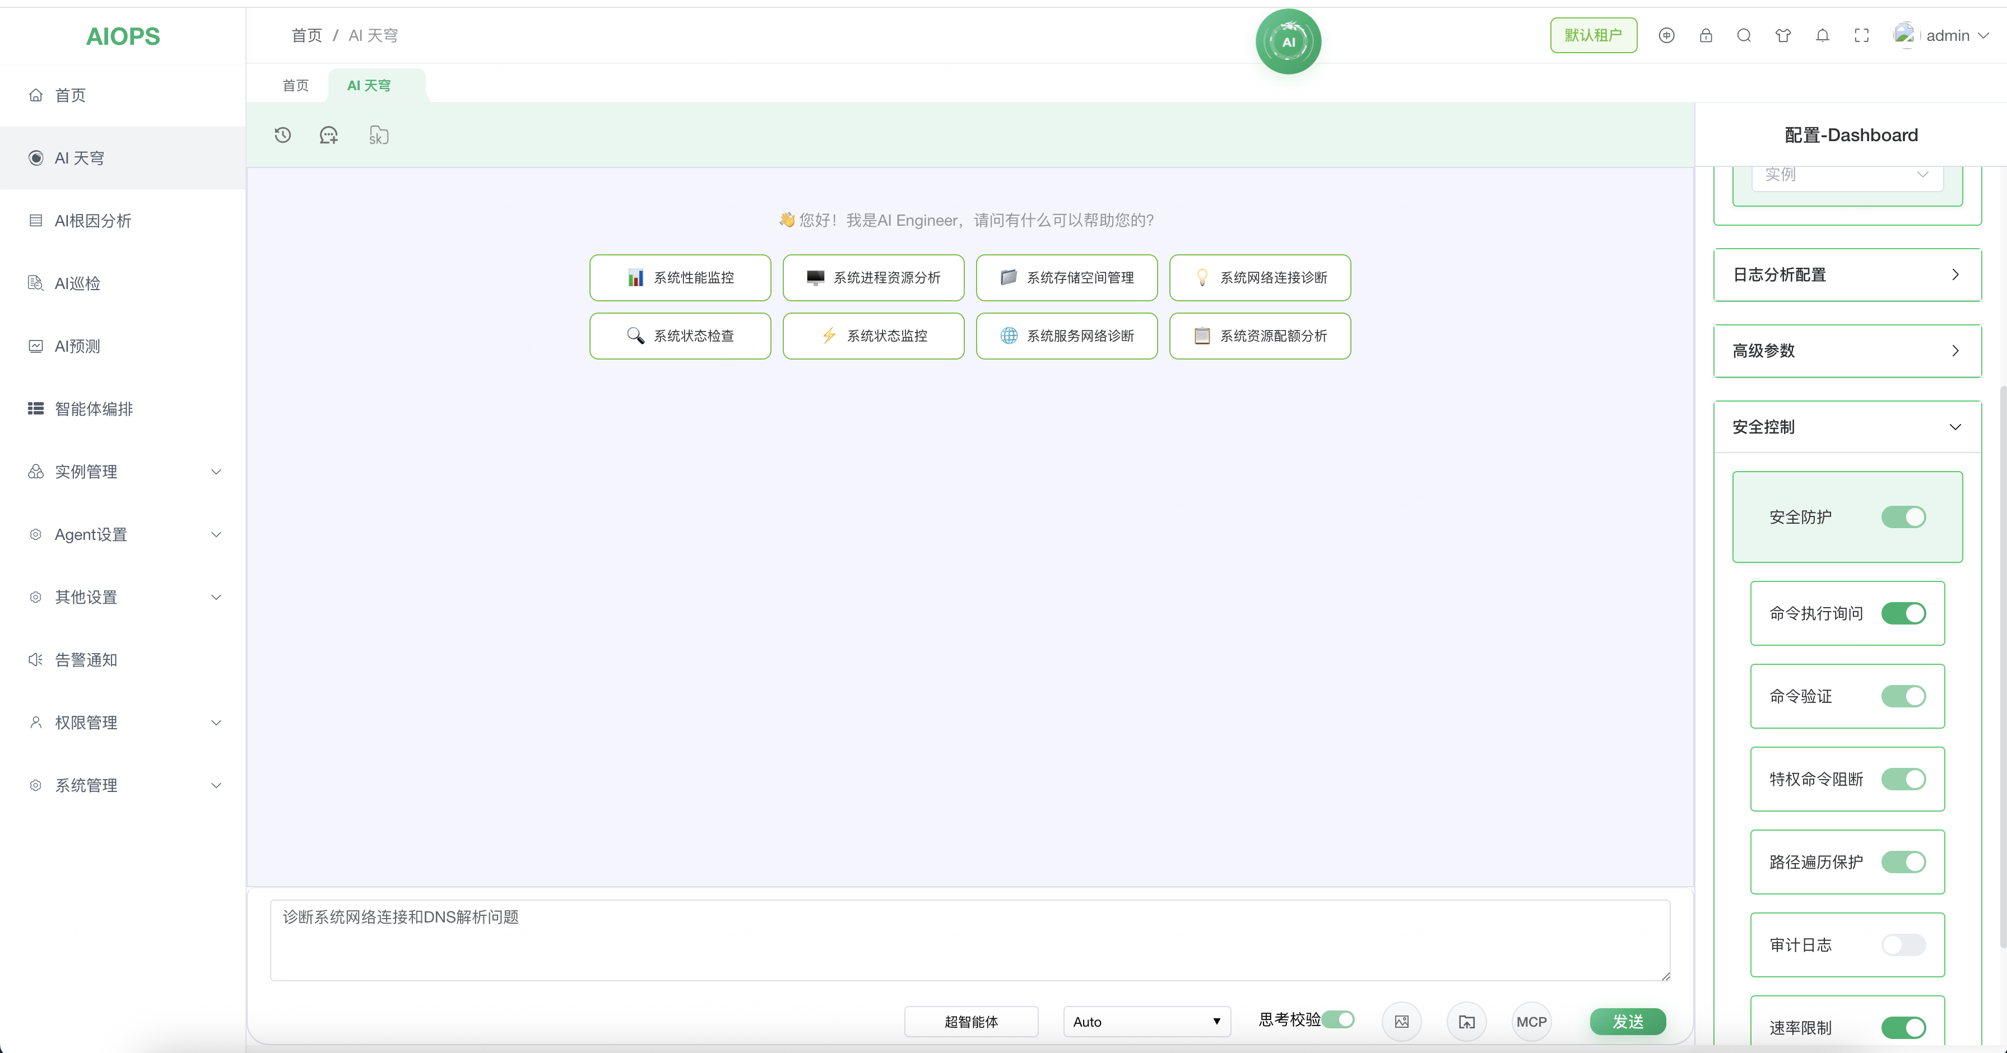
Task: Switch to the 首页 tab
Action: point(295,86)
